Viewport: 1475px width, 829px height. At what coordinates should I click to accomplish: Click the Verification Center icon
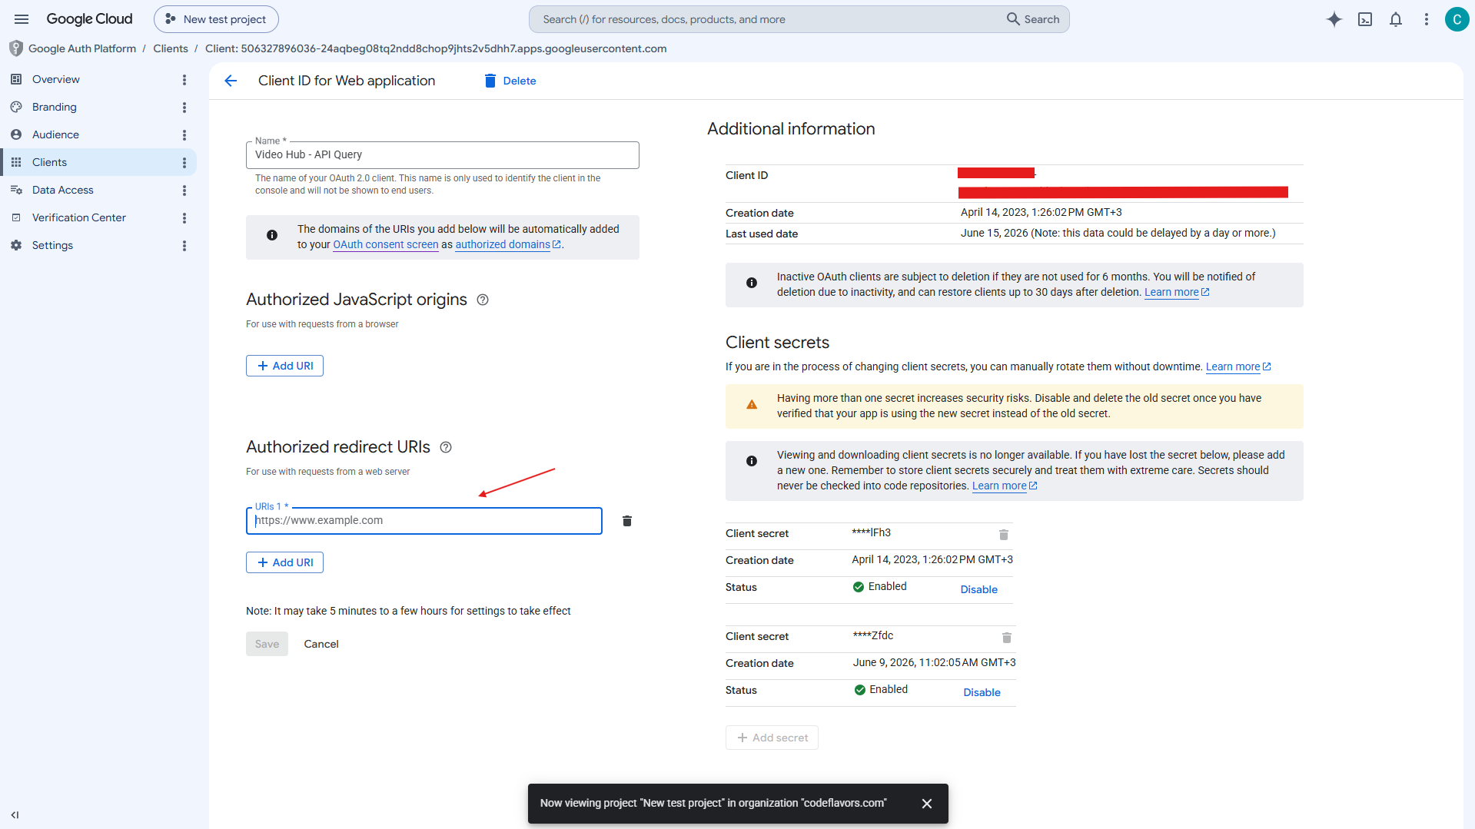click(16, 217)
